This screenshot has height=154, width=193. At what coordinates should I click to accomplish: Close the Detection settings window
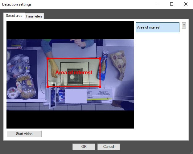point(186,4)
